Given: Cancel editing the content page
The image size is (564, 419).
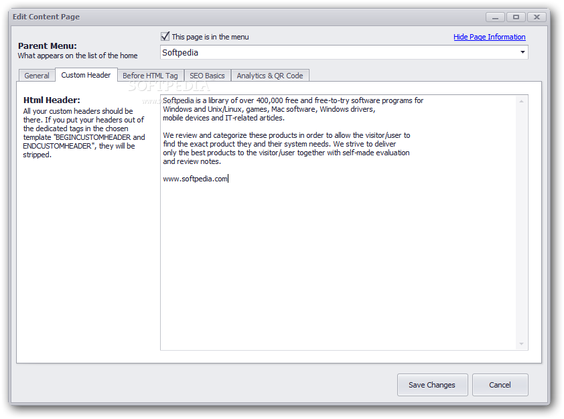Looking at the screenshot, I should coord(500,385).
